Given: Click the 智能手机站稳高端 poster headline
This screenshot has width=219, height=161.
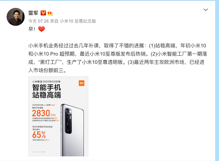Looking at the screenshot, I should click(46, 91).
